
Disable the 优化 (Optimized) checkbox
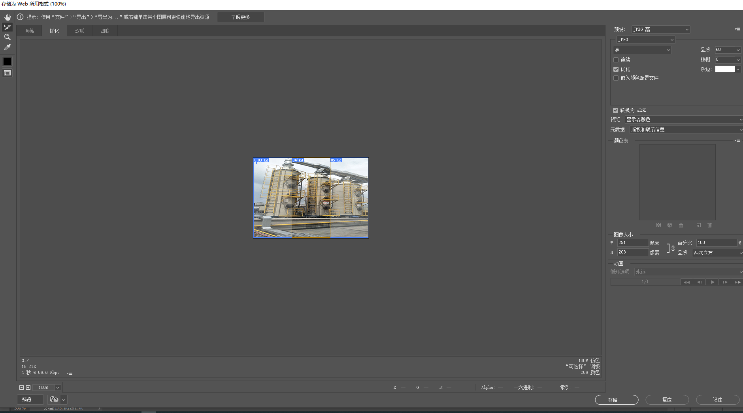[x=617, y=69]
